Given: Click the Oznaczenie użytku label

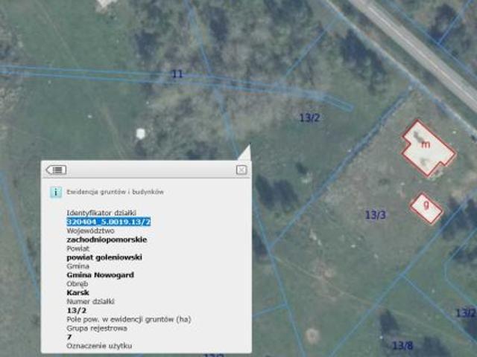Looking at the screenshot, I should click(x=96, y=345).
